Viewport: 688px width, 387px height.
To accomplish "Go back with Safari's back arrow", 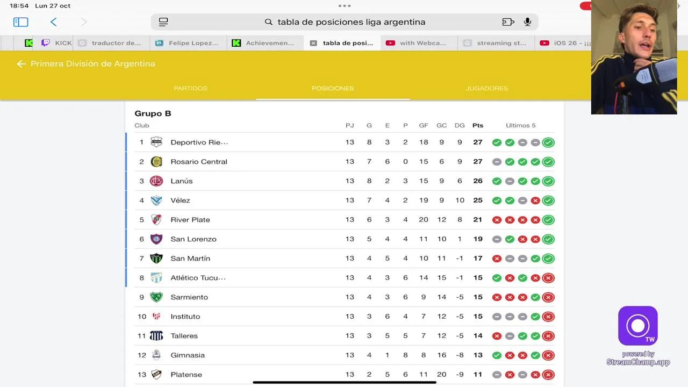I will [x=53, y=22].
